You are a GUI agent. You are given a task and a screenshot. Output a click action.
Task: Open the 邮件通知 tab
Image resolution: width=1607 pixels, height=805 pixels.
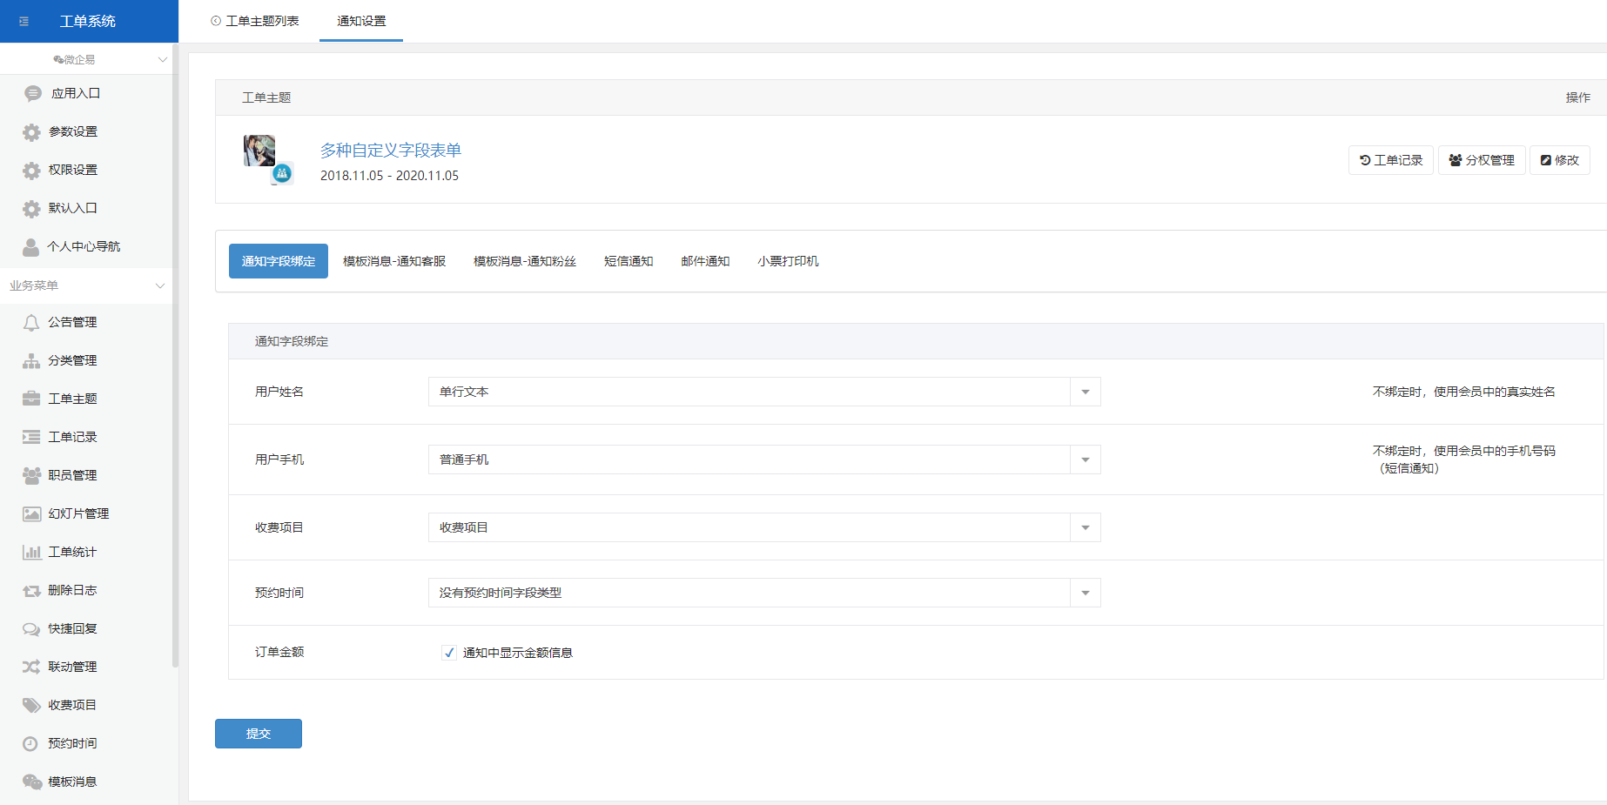705,261
